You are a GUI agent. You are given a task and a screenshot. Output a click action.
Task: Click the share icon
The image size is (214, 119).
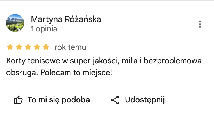tap(115, 100)
